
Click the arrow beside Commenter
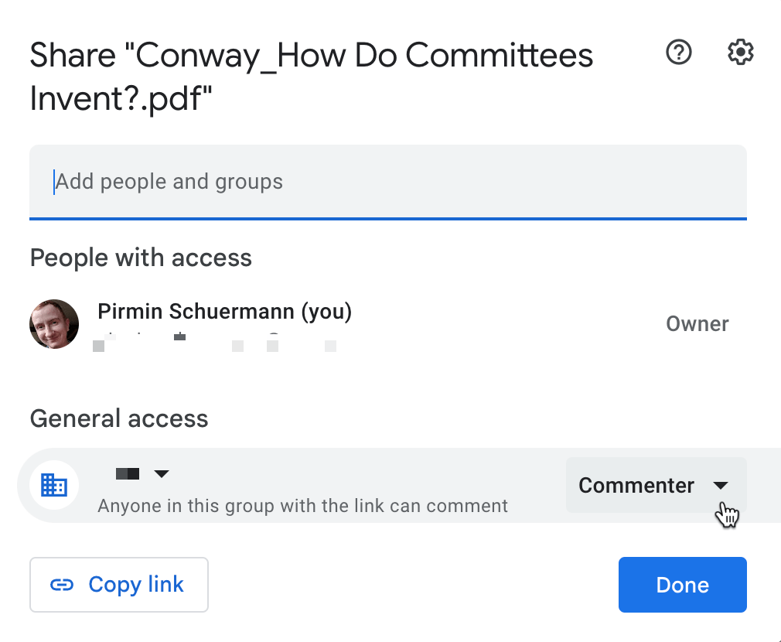coord(721,486)
